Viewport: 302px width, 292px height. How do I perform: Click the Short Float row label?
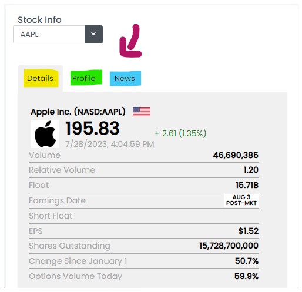[x=51, y=216]
